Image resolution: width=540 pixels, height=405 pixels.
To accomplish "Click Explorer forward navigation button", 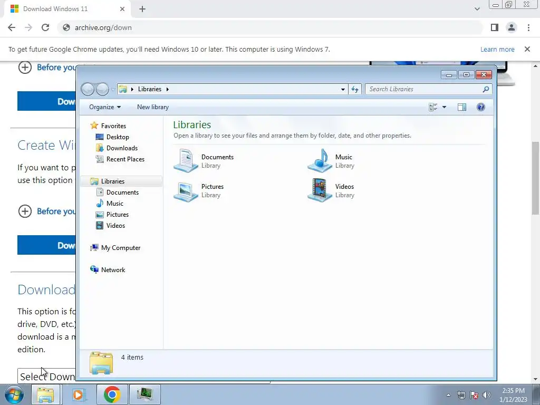I will [x=102, y=89].
